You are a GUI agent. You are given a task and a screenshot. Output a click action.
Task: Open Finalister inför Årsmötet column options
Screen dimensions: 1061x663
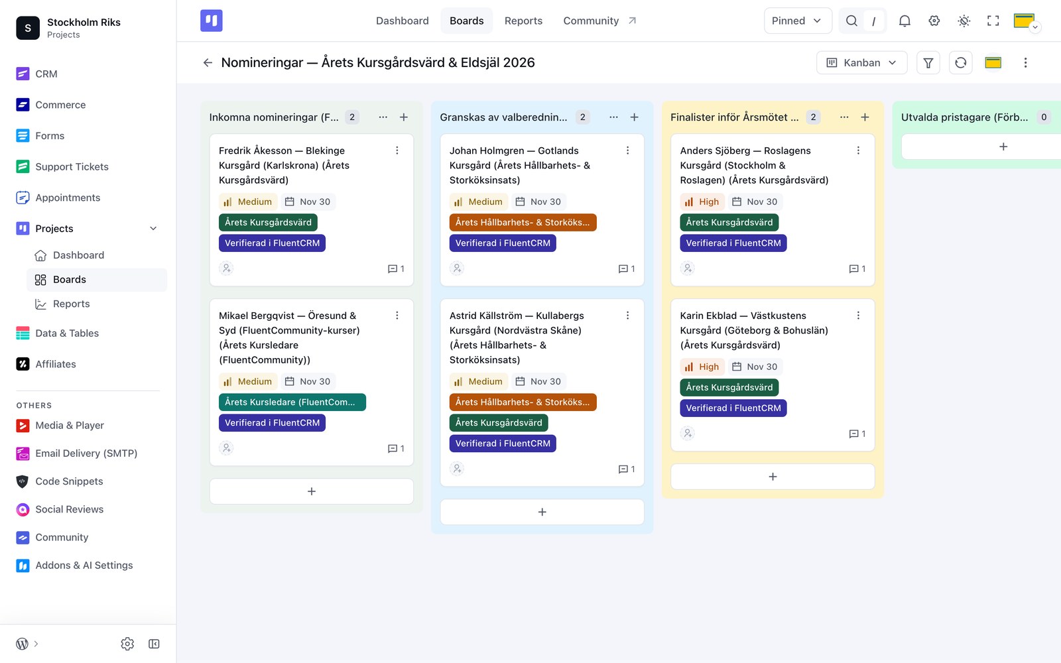pyautogui.click(x=844, y=117)
